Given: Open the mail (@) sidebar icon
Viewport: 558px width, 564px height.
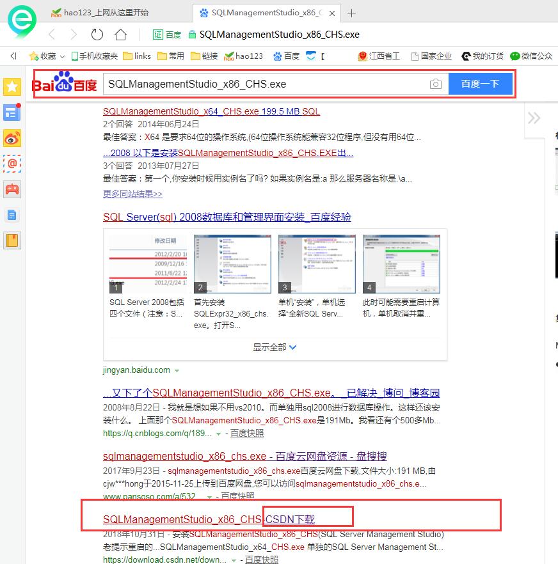Looking at the screenshot, I should tap(12, 164).
